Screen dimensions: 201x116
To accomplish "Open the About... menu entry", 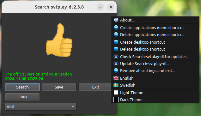I will point(155,20).
